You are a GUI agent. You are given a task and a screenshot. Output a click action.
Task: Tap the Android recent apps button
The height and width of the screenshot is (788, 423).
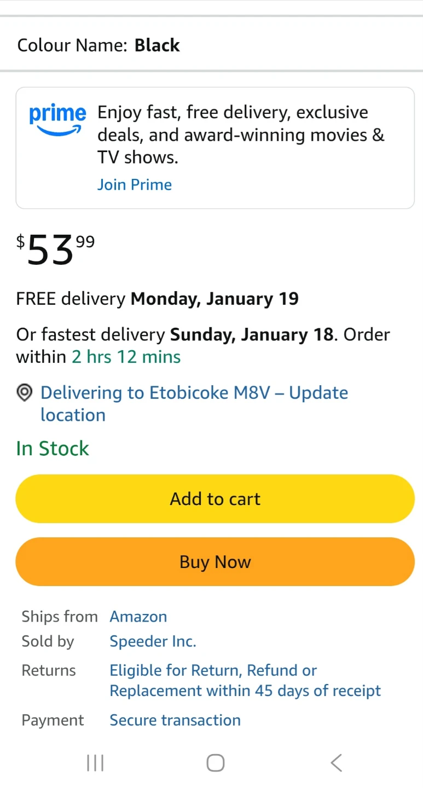[95, 763]
